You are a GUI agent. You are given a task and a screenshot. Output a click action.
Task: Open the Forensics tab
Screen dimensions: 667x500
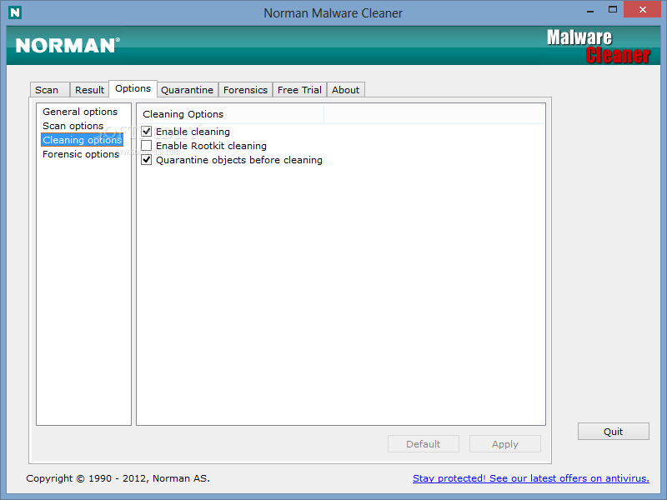[245, 90]
